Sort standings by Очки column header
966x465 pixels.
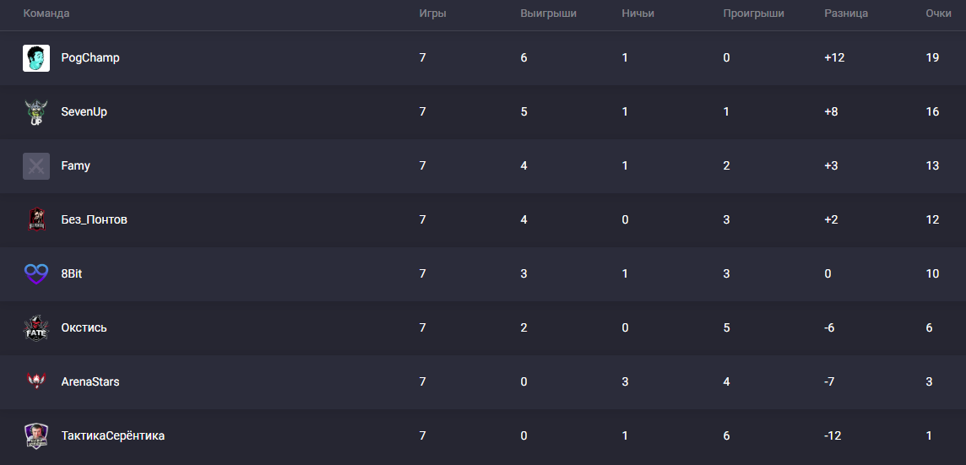click(x=938, y=14)
